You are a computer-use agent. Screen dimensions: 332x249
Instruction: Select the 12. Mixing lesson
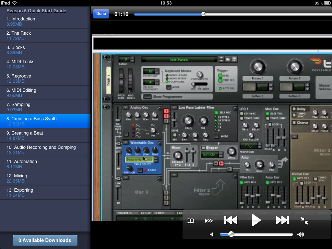tap(45, 178)
